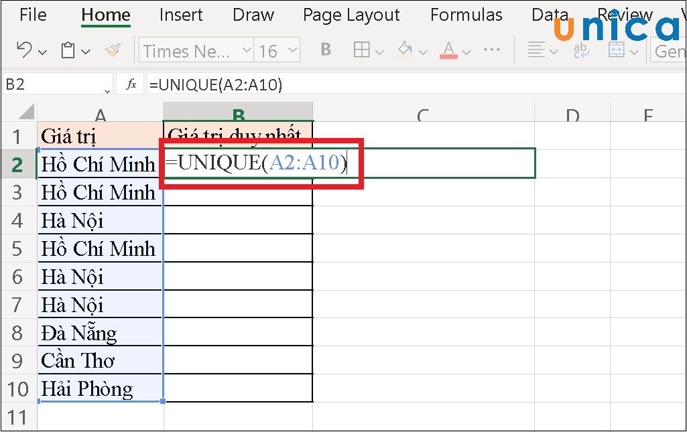This screenshot has width=687, height=432.
Task: Click the Borders icon
Action: tap(361, 50)
